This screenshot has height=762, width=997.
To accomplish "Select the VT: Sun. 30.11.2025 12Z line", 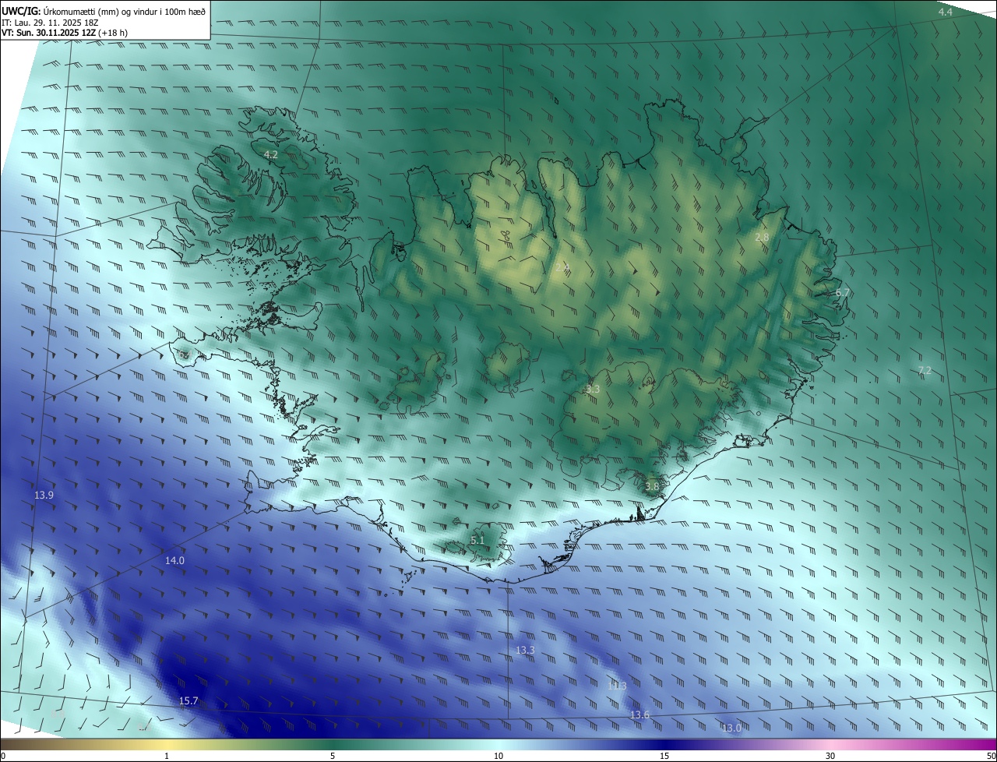I will point(65,33).
